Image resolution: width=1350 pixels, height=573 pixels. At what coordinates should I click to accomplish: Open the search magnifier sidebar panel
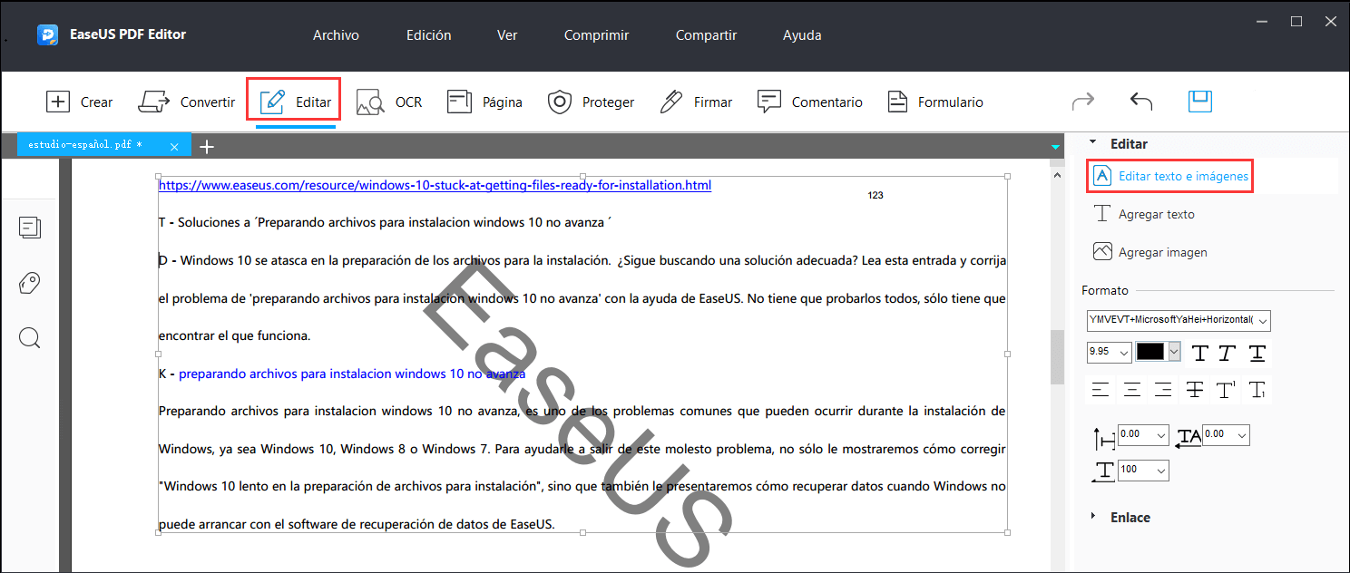pos(30,338)
